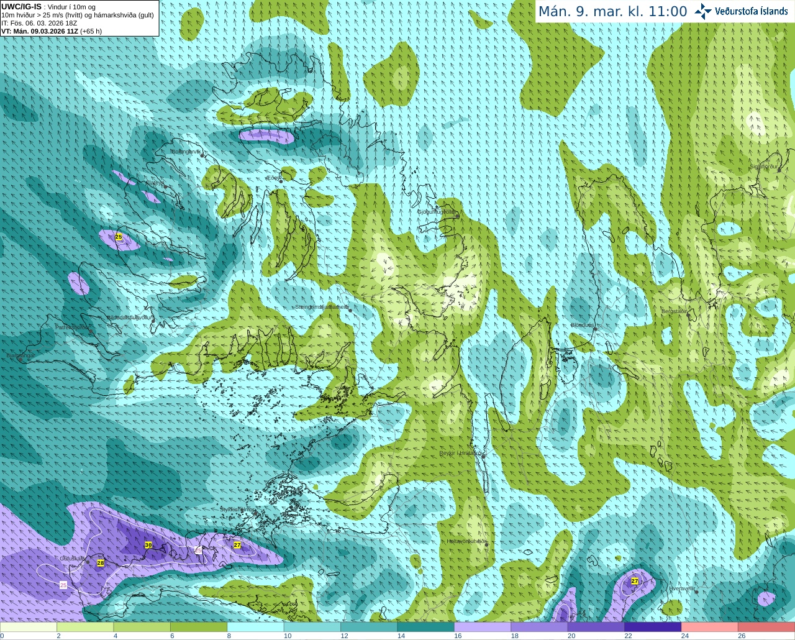Pick the palest yellow 0–2 legend swatch
The height and width of the screenshot is (640, 795).
(29, 627)
